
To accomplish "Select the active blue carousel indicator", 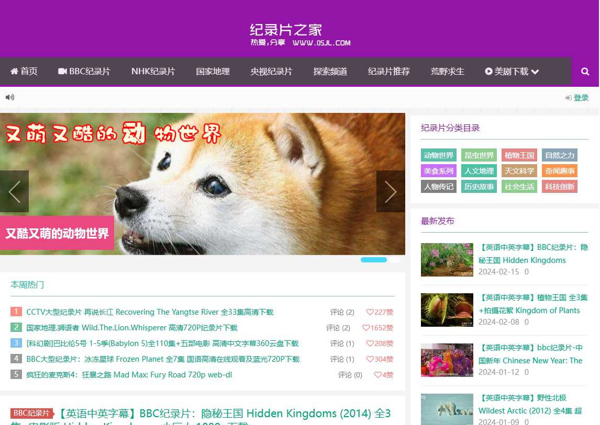I will [x=374, y=260].
